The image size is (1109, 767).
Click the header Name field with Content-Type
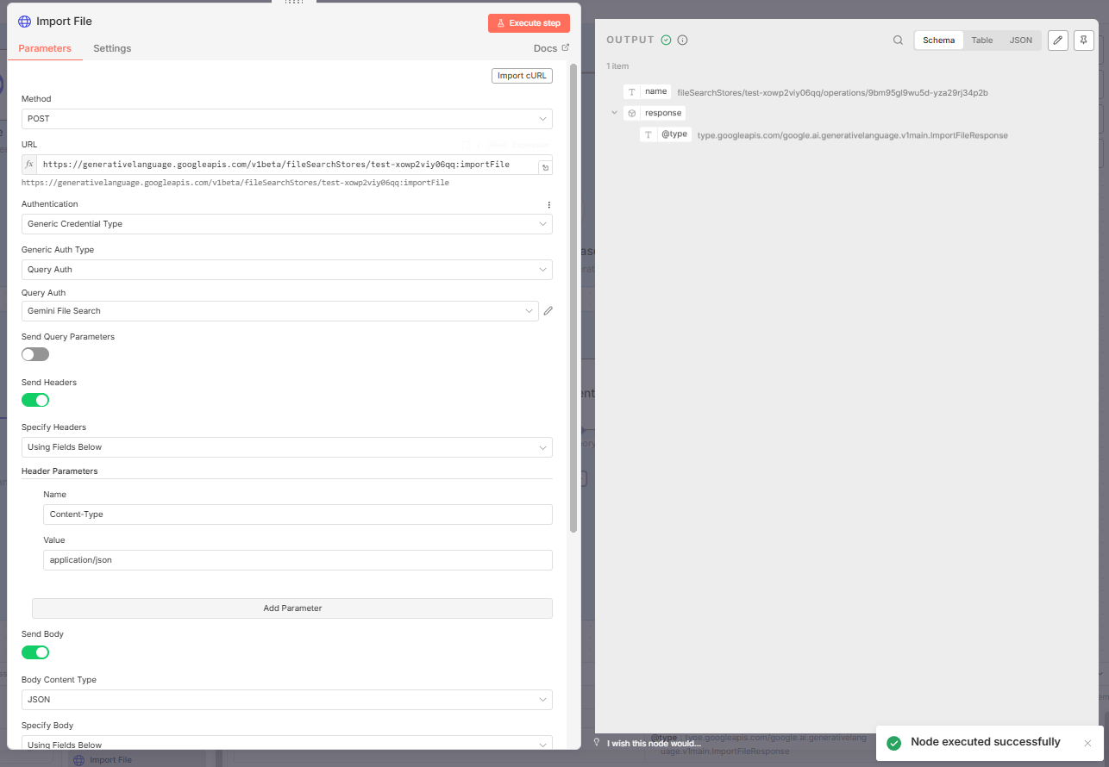click(298, 514)
